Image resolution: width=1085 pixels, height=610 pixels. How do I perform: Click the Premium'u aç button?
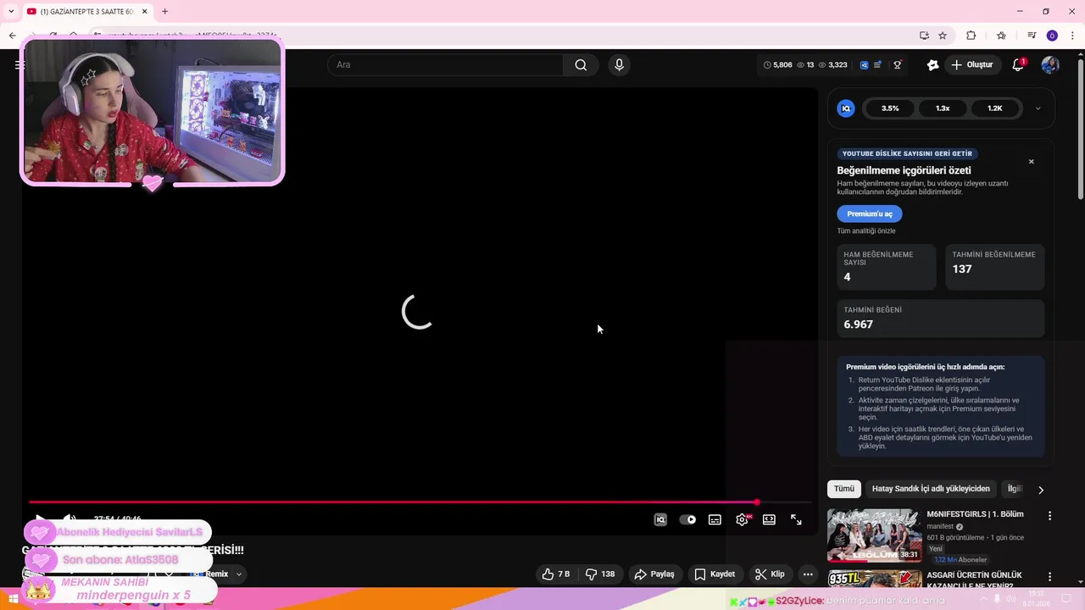[870, 214]
